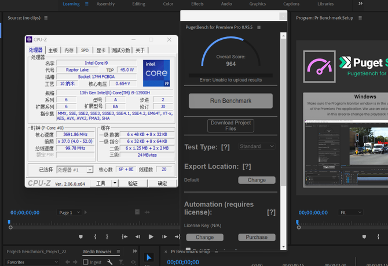Open the 关于 tab in CPU-Z
The width and height of the screenshot is (388, 266).
(x=140, y=50)
